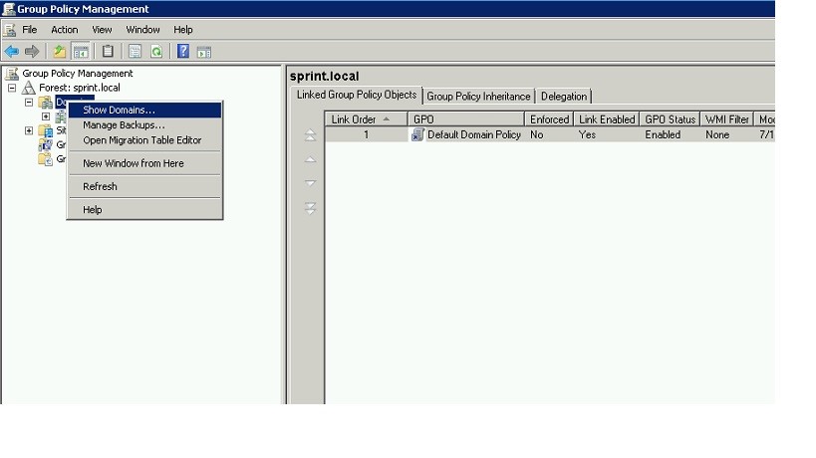The width and height of the screenshot is (816, 458).
Task: Sort by the GPO Status column header
Action: [670, 119]
